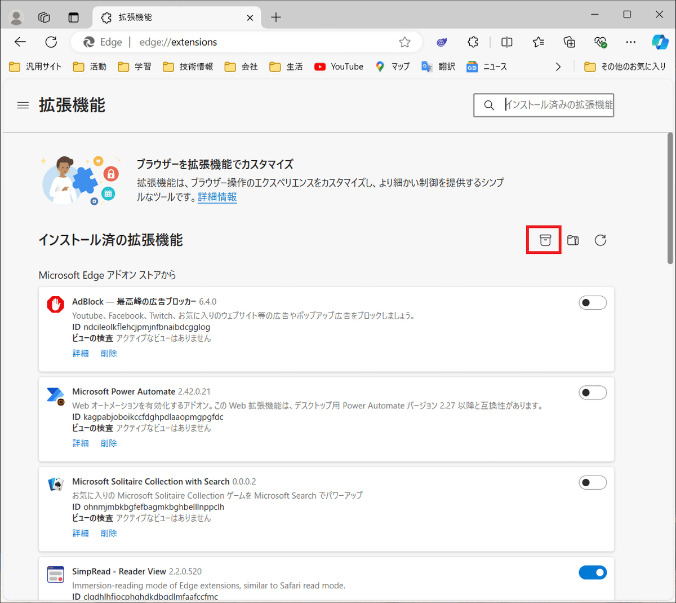
Task: Expand favorites bar overflow chevron
Action: click(x=558, y=67)
